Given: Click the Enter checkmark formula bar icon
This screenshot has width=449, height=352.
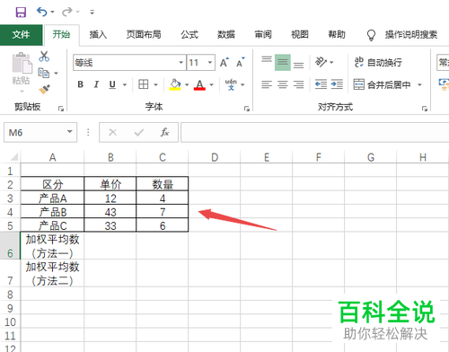Looking at the screenshot, I should click(x=139, y=132).
